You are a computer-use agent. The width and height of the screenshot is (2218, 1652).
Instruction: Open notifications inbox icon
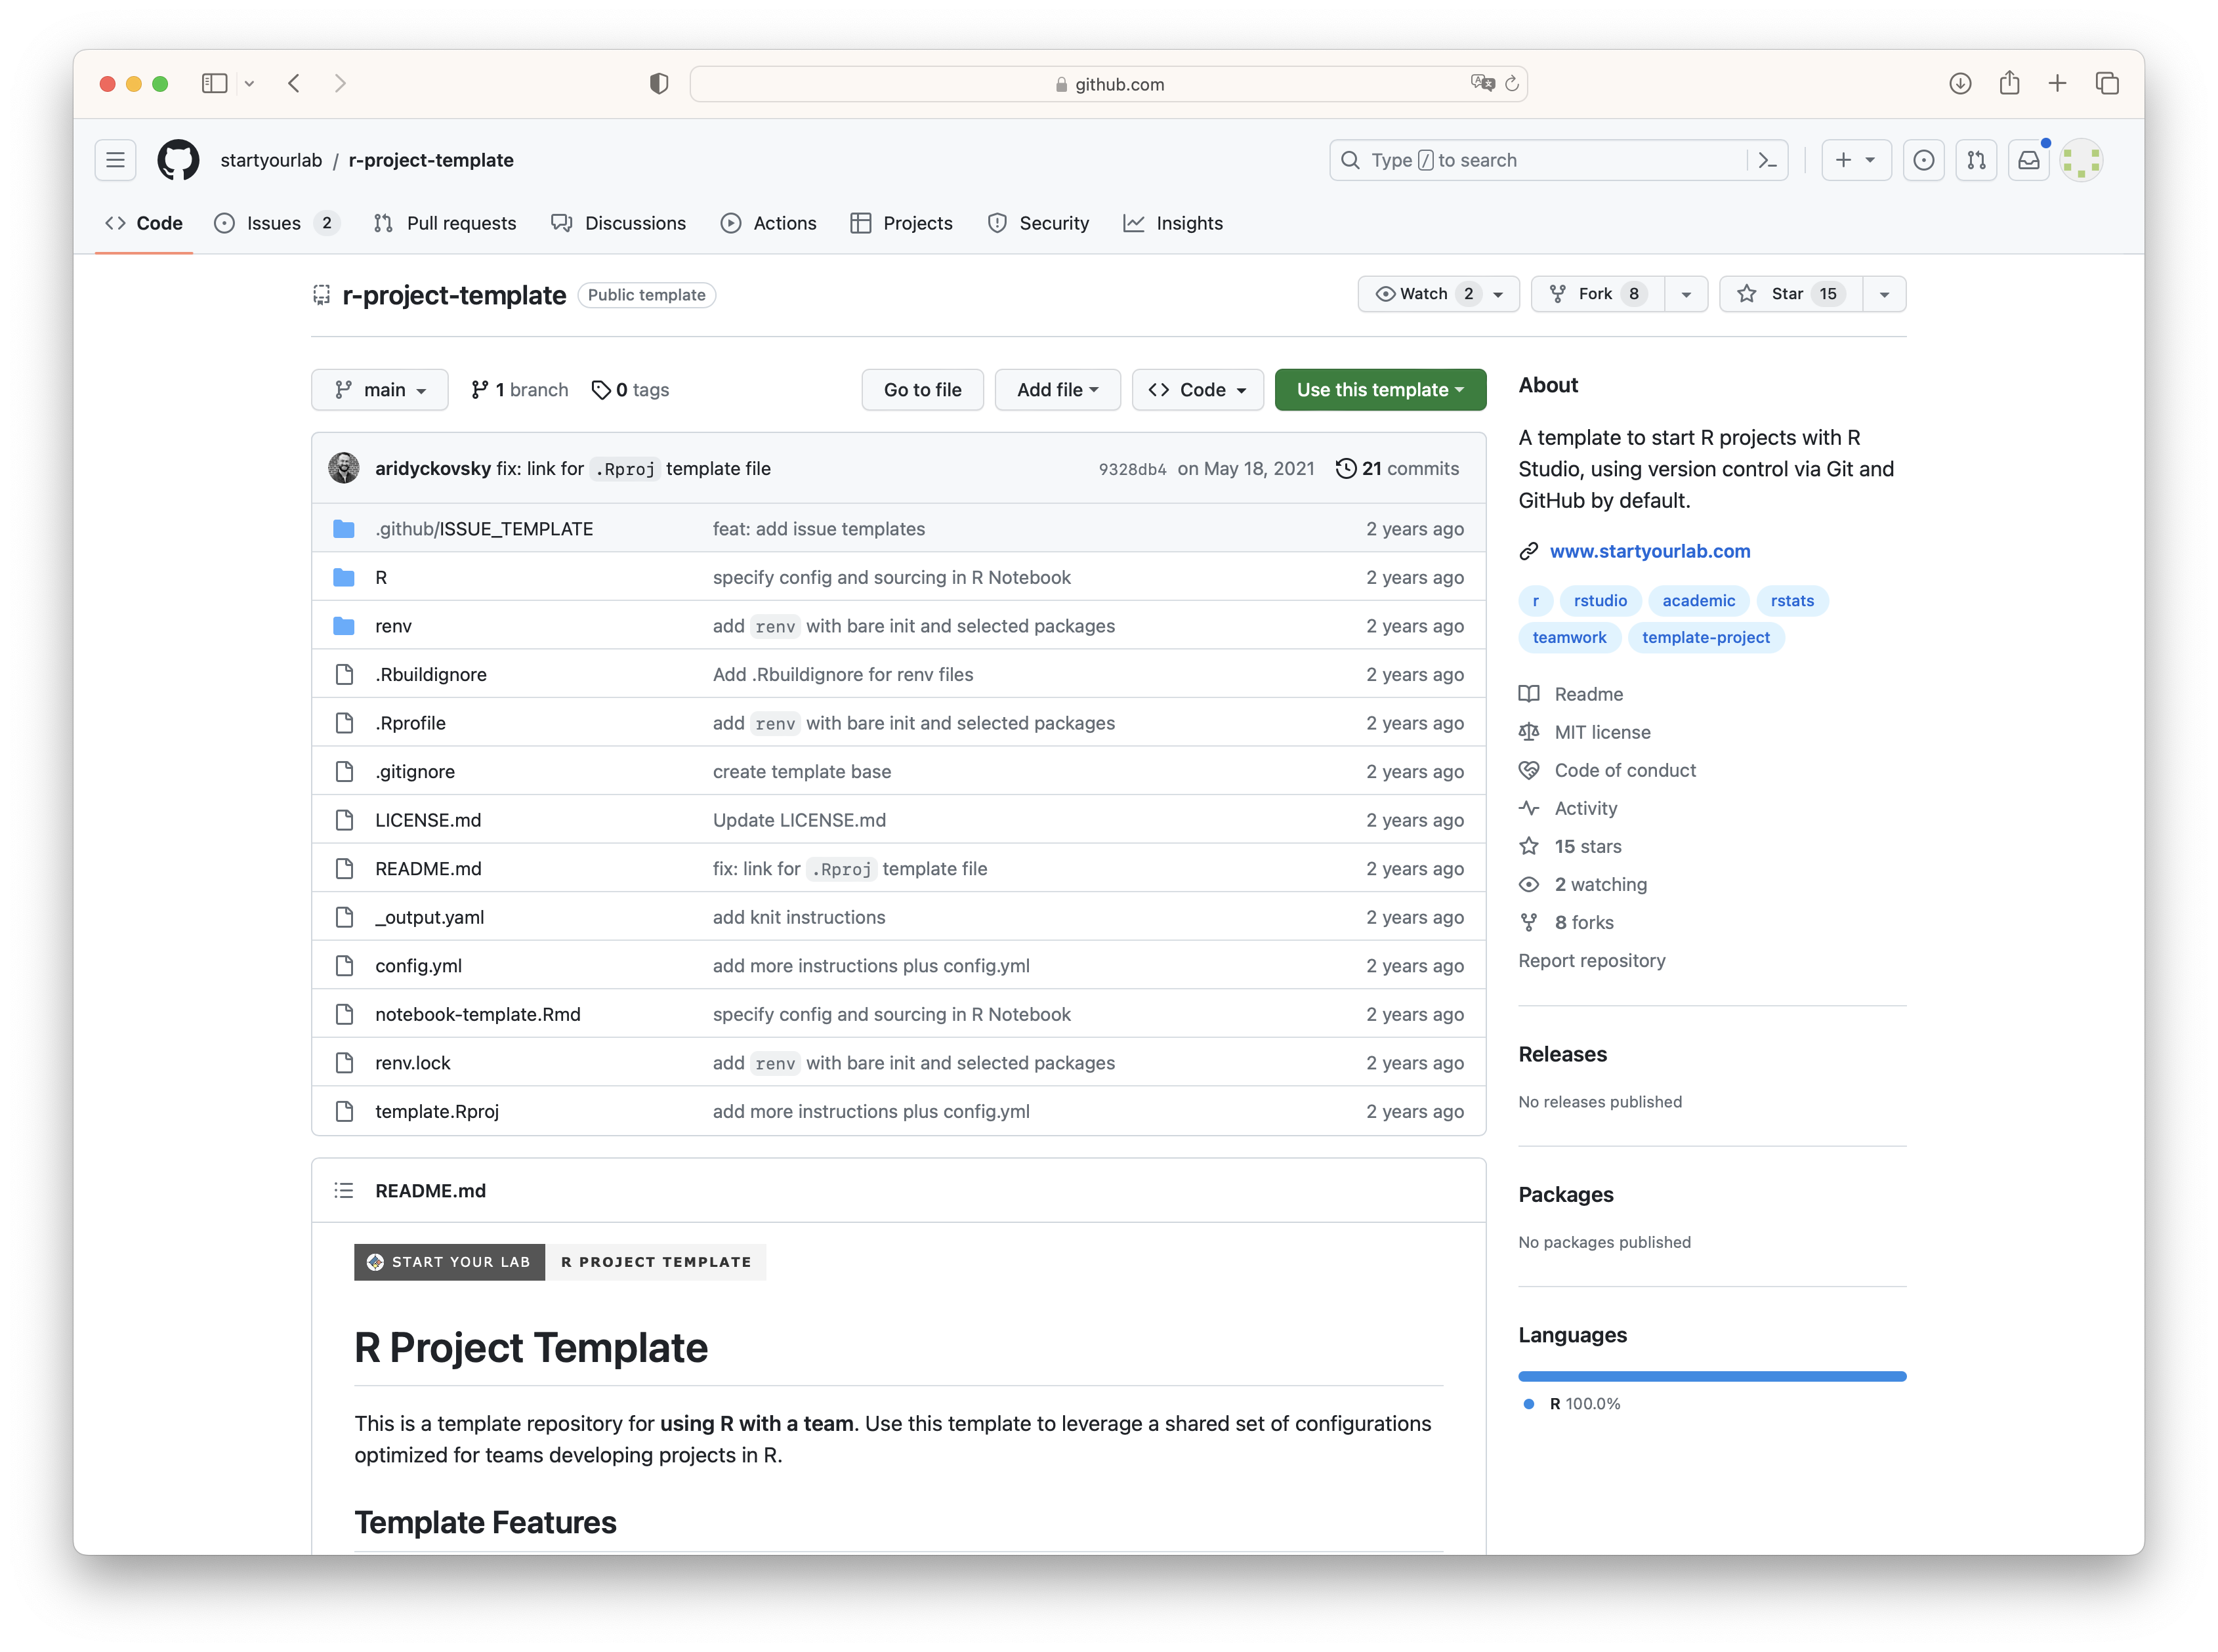point(2028,160)
